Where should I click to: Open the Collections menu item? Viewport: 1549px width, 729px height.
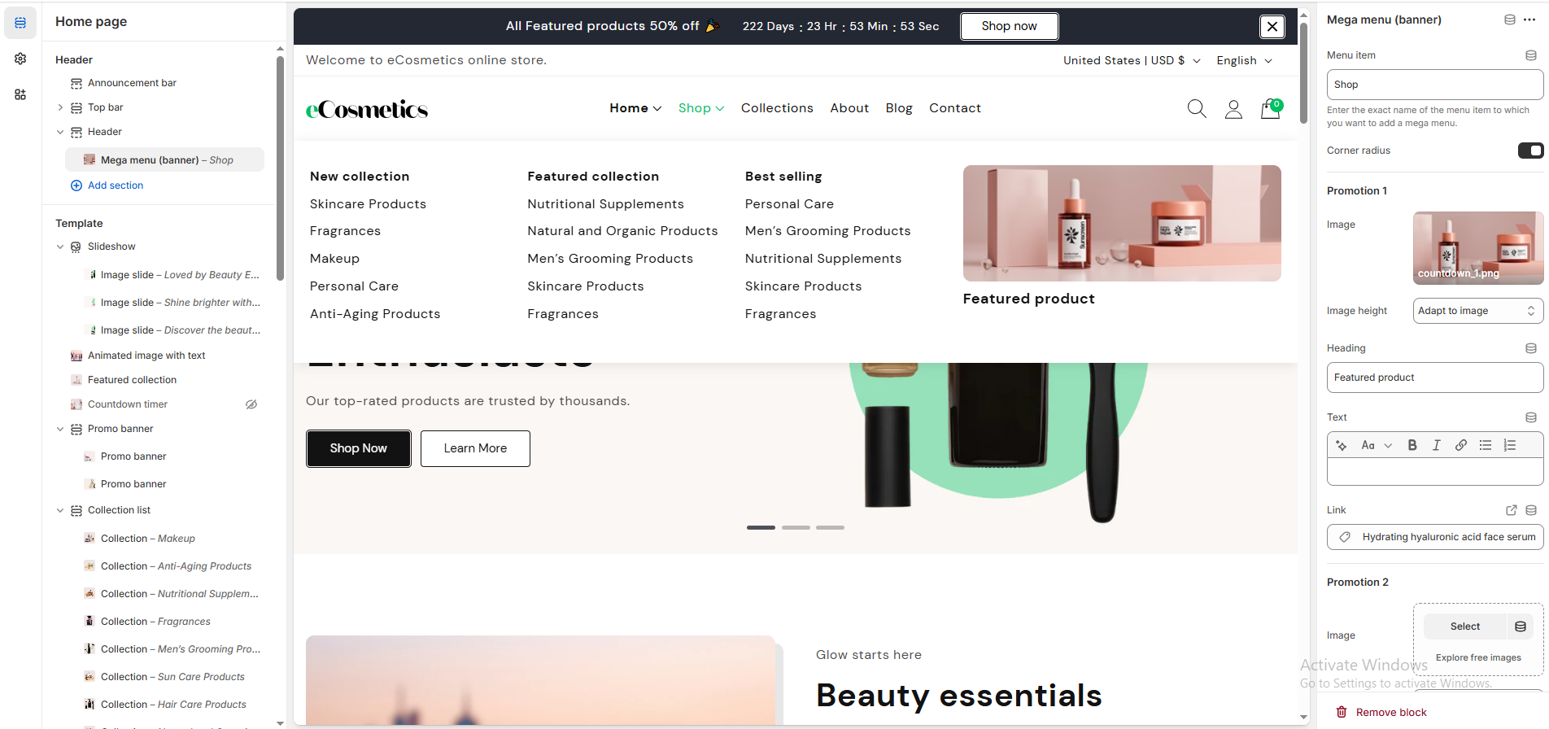click(x=777, y=108)
